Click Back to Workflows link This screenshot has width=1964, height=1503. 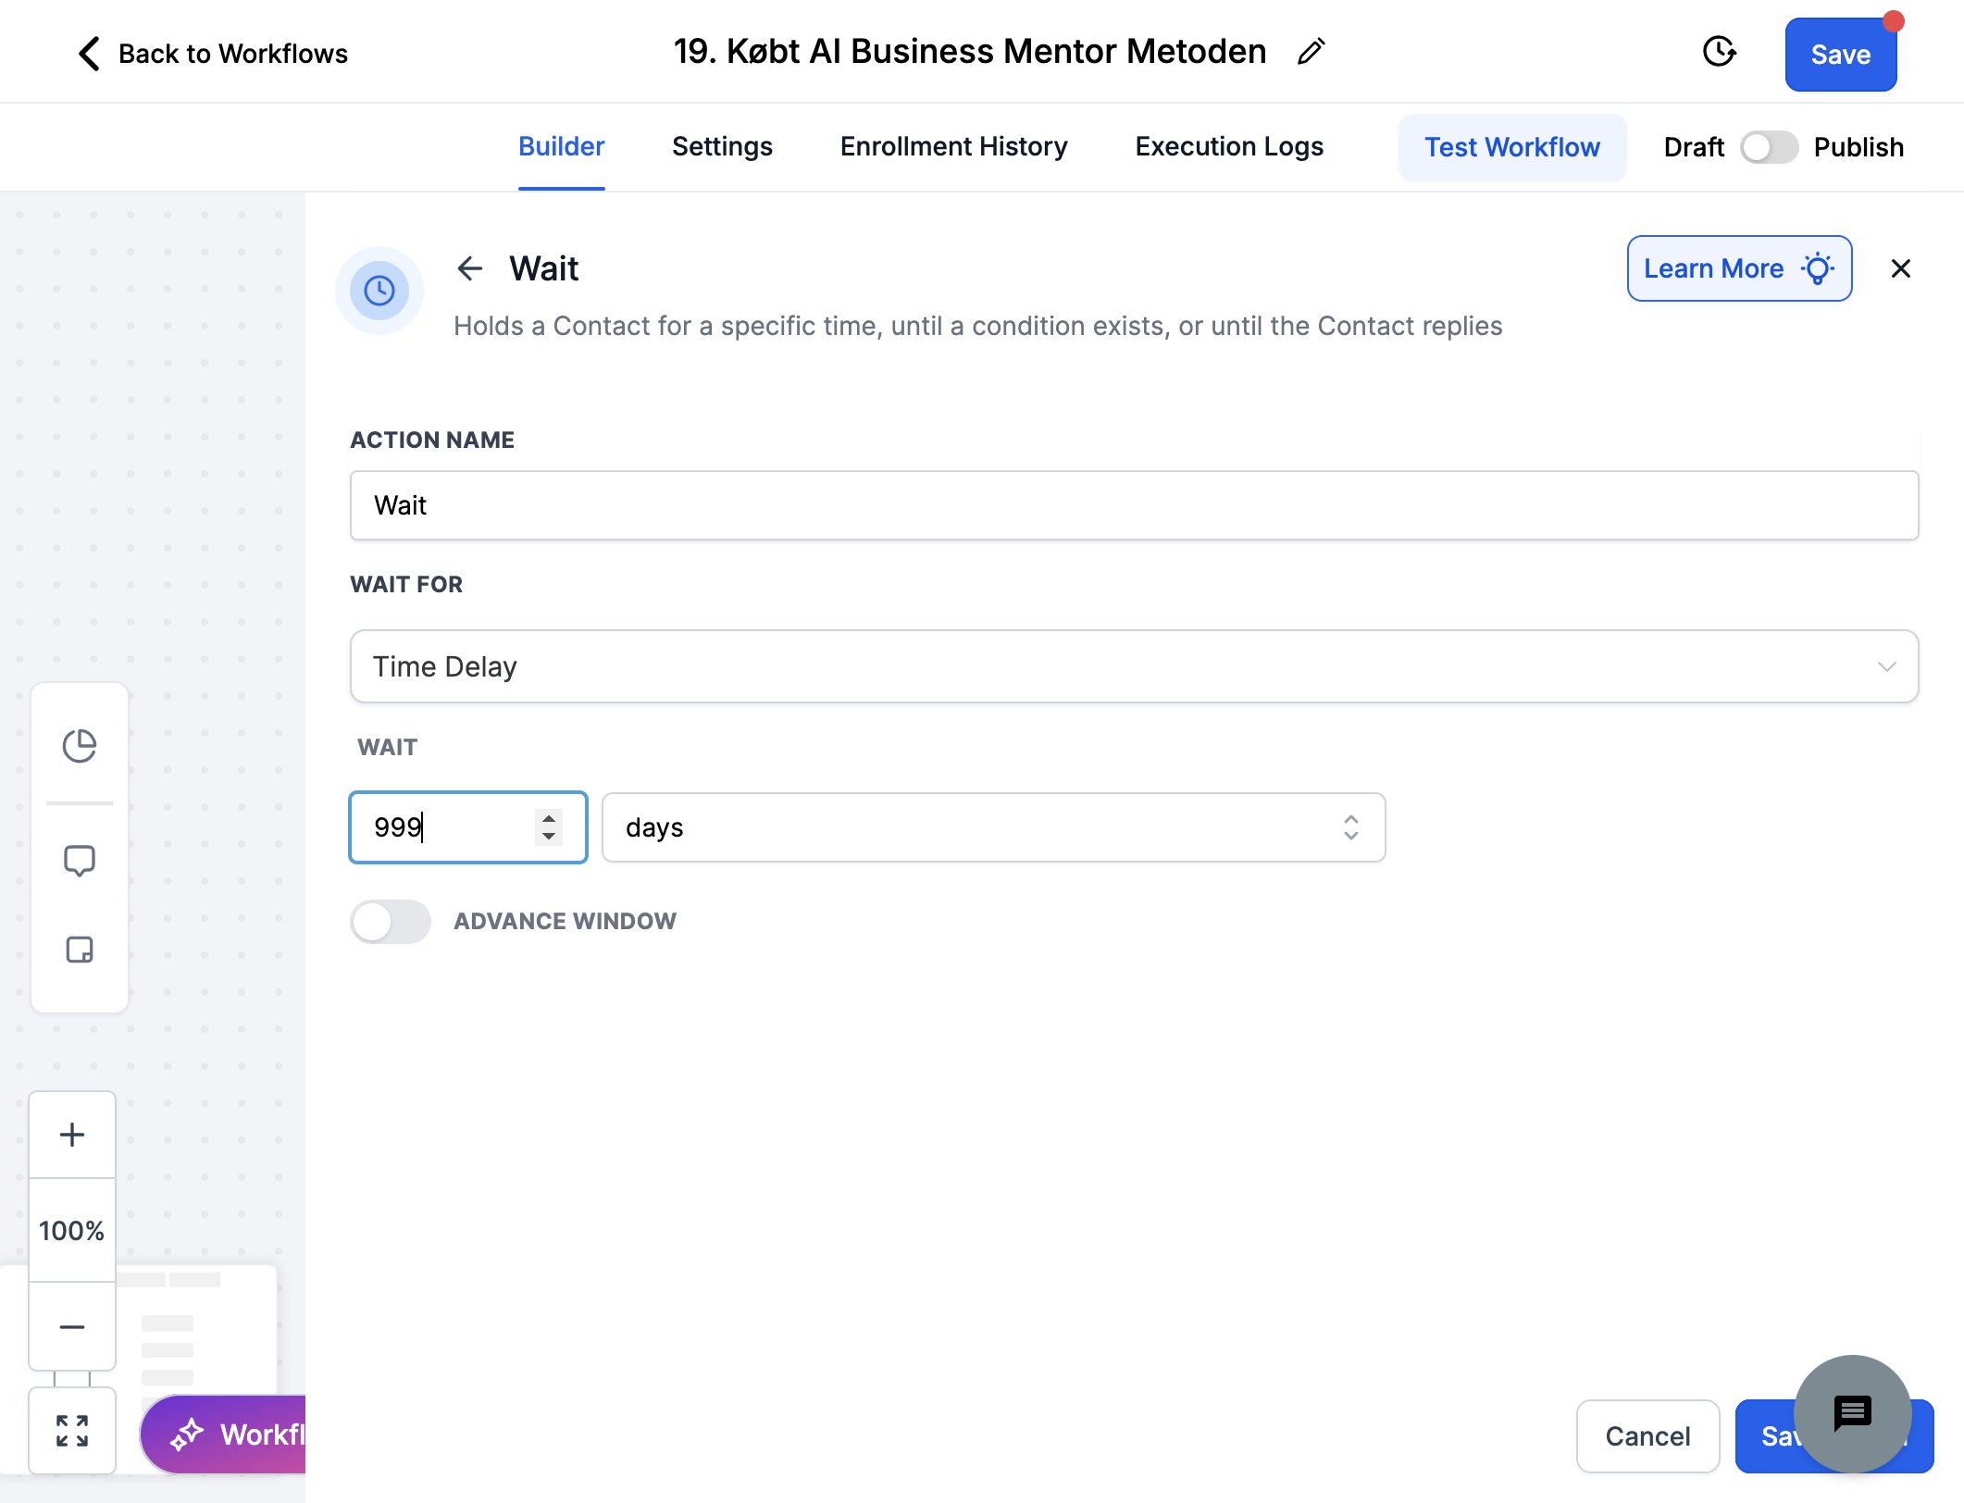pos(213,54)
